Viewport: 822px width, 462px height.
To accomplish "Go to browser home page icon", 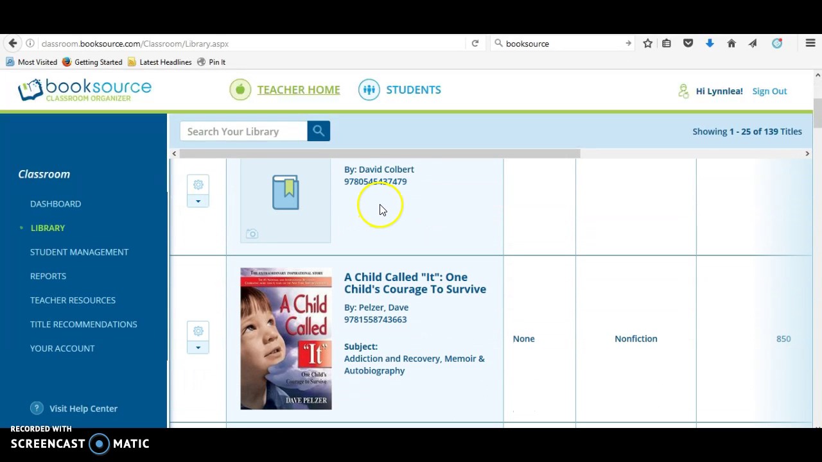I will pyautogui.click(x=731, y=44).
